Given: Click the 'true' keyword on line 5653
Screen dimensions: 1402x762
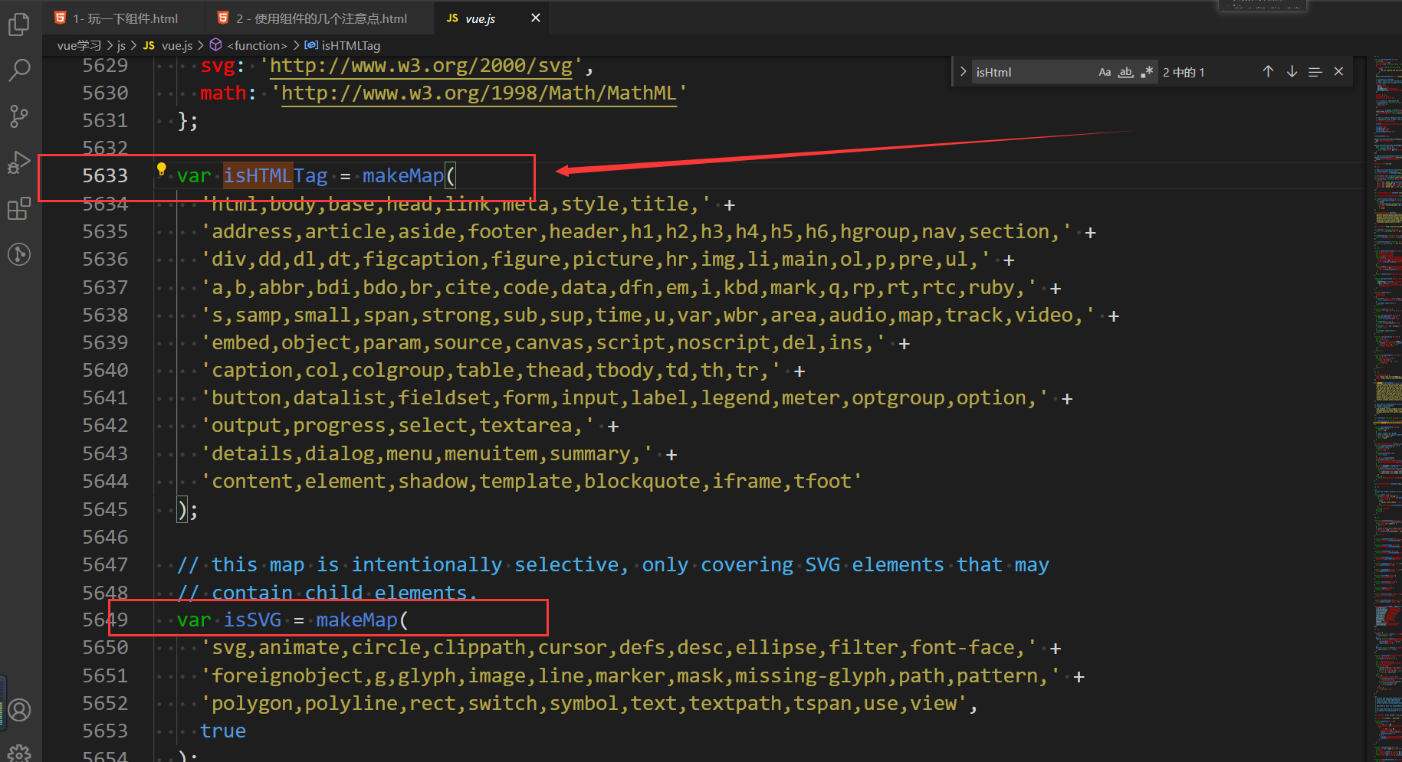Looking at the screenshot, I should tap(223, 731).
